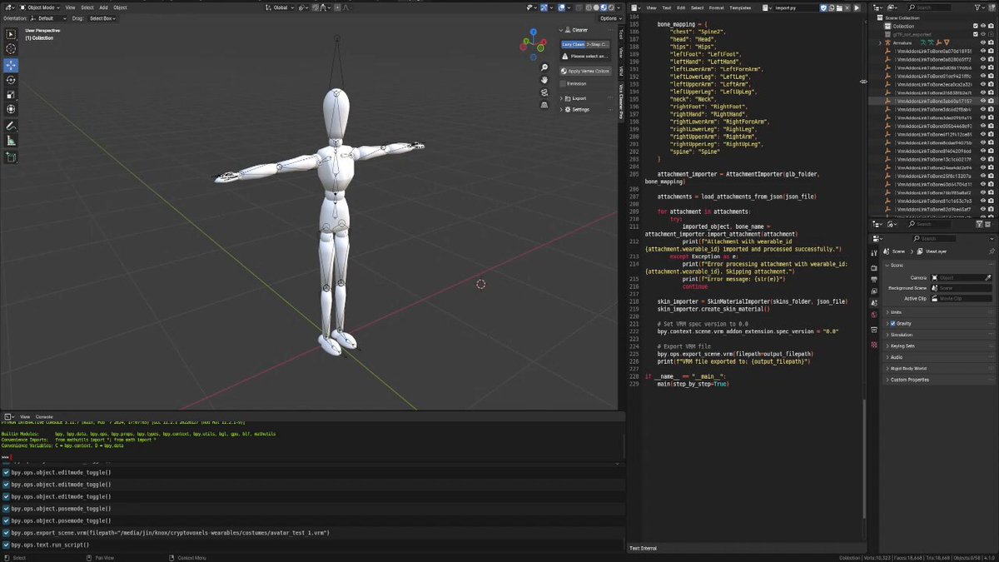Hide the Armature object in outliner
Viewport: 999px width, 562px height.
tap(982, 42)
